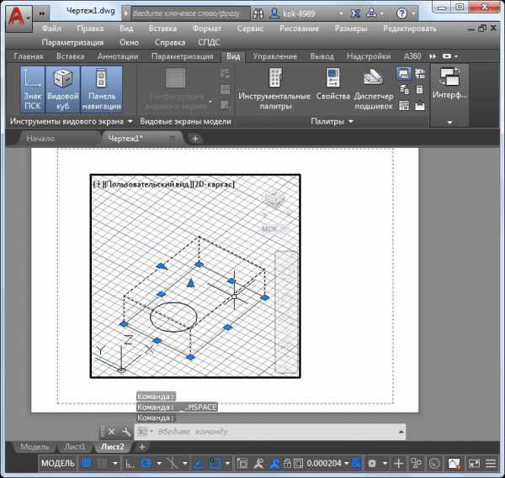Image resolution: width=505 pixels, height=478 pixels.
Task: Select the ellipse in the drawing viewport
Action: point(173,316)
